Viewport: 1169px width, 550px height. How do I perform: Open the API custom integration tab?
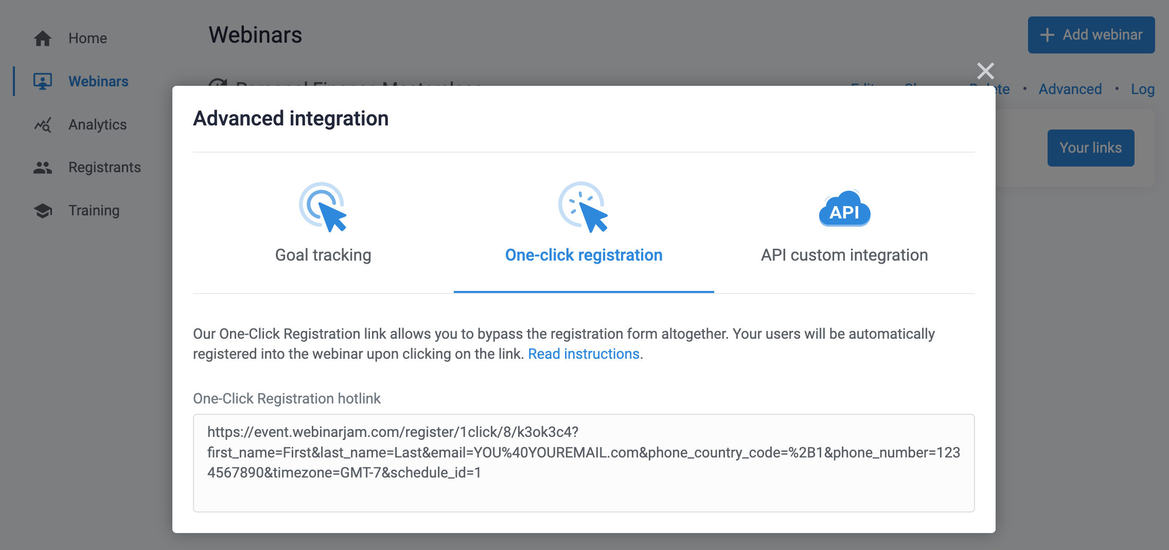coord(844,255)
